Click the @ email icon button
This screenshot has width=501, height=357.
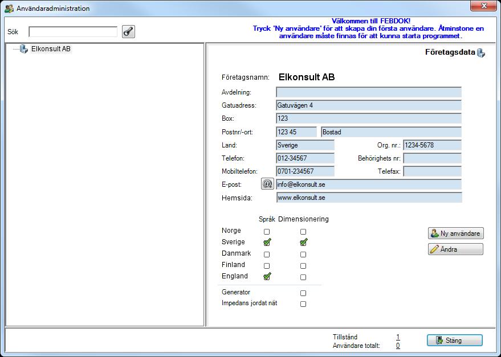click(267, 184)
